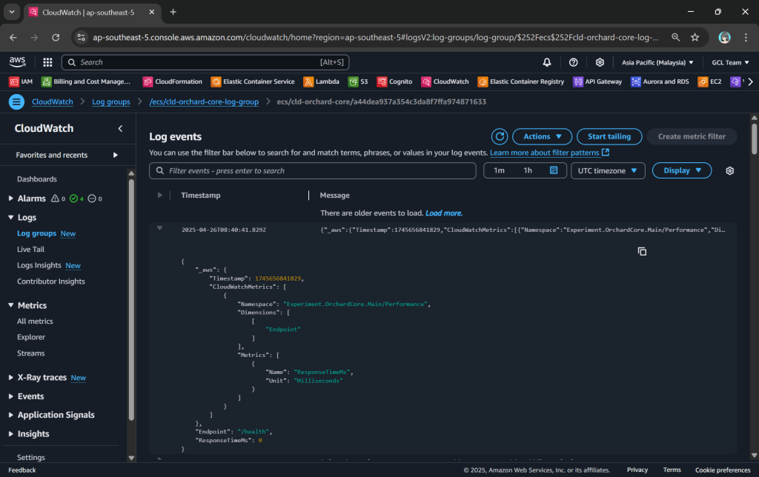This screenshot has width=759, height=477.
Task: Copy the expanded log event JSON
Action: [x=642, y=252]
